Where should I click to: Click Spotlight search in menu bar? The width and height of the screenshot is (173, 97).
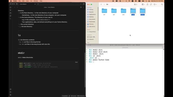point(146,1)
